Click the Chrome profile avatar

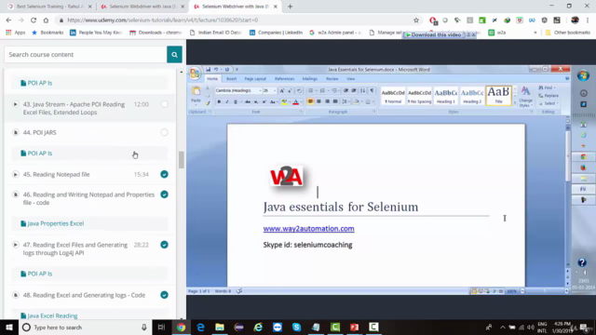click(576, 20)
